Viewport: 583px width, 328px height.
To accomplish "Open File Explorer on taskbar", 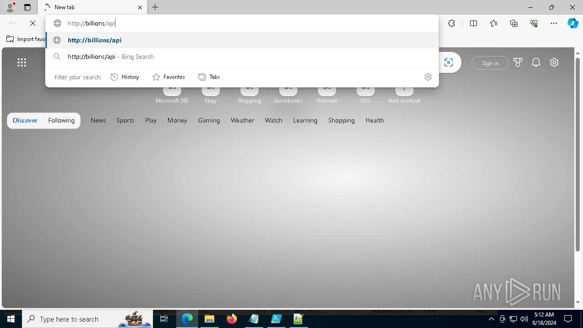I will 210,319.
